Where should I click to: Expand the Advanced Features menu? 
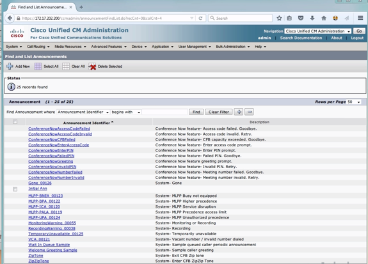click(109, 47)
